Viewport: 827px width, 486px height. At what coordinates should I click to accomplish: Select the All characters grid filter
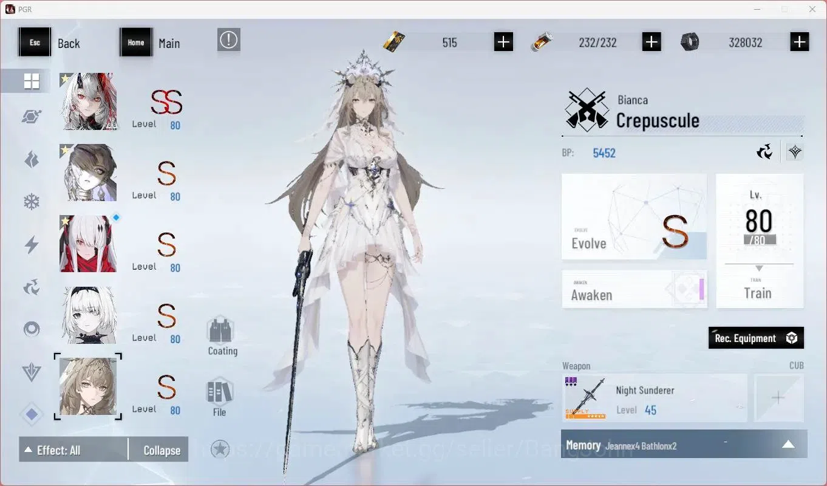(32, 81)
